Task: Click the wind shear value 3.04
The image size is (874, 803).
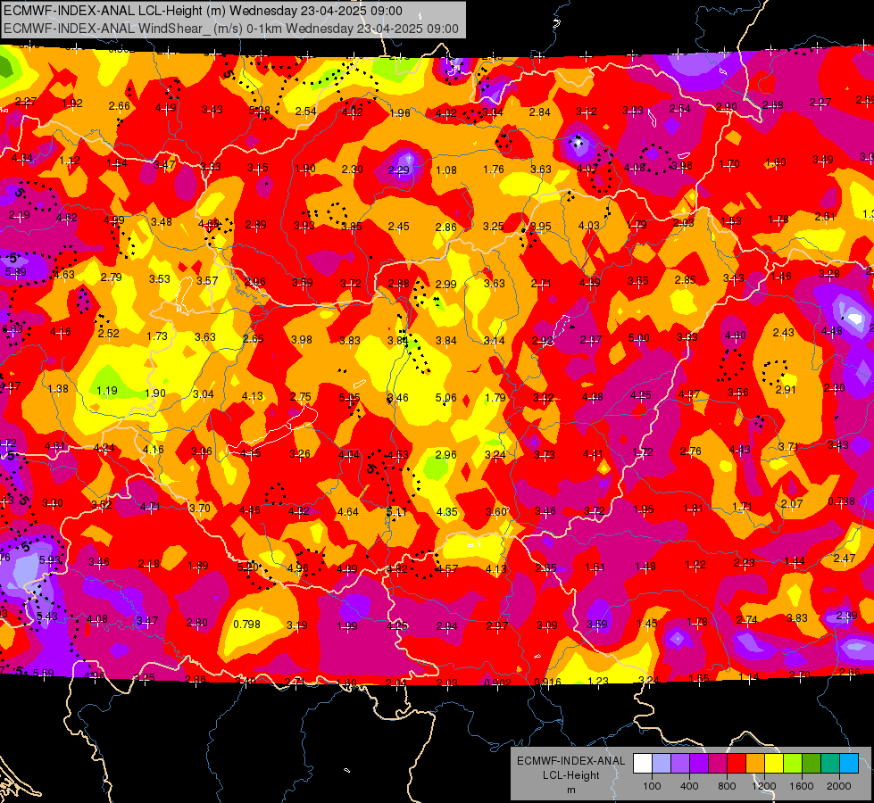Action: coord(204,394)
